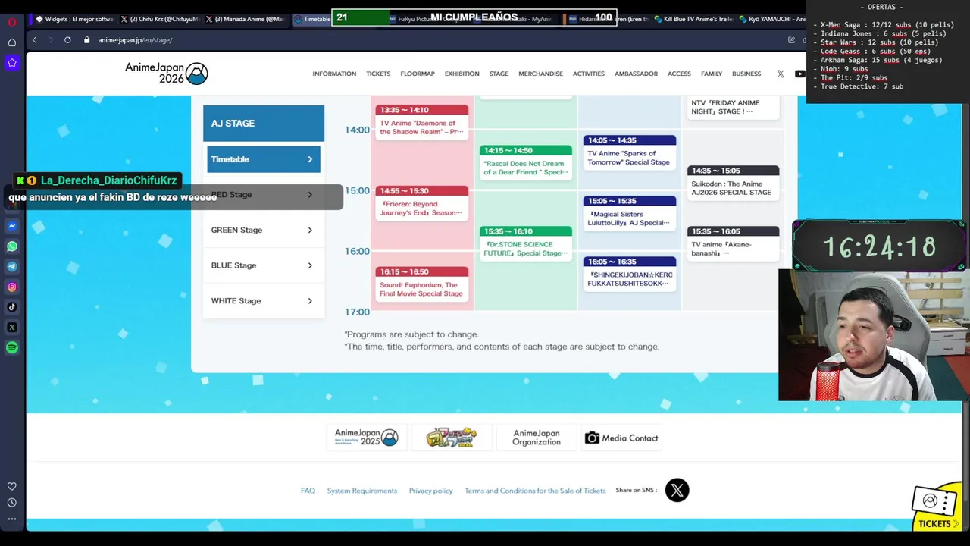Screen dimensions: 970x546
Task: Expand the WHITE Stage chevron
Action: click(309, 301)
